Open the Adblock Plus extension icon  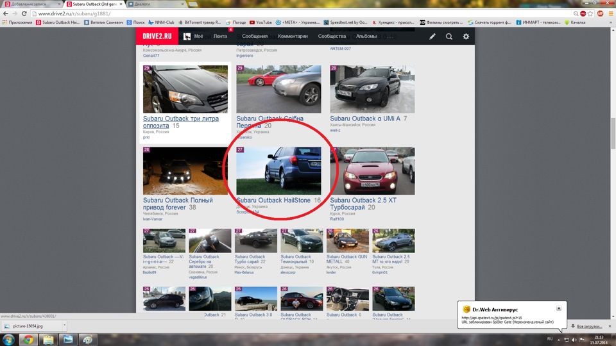pyautogui.click(x=601, y=13)
